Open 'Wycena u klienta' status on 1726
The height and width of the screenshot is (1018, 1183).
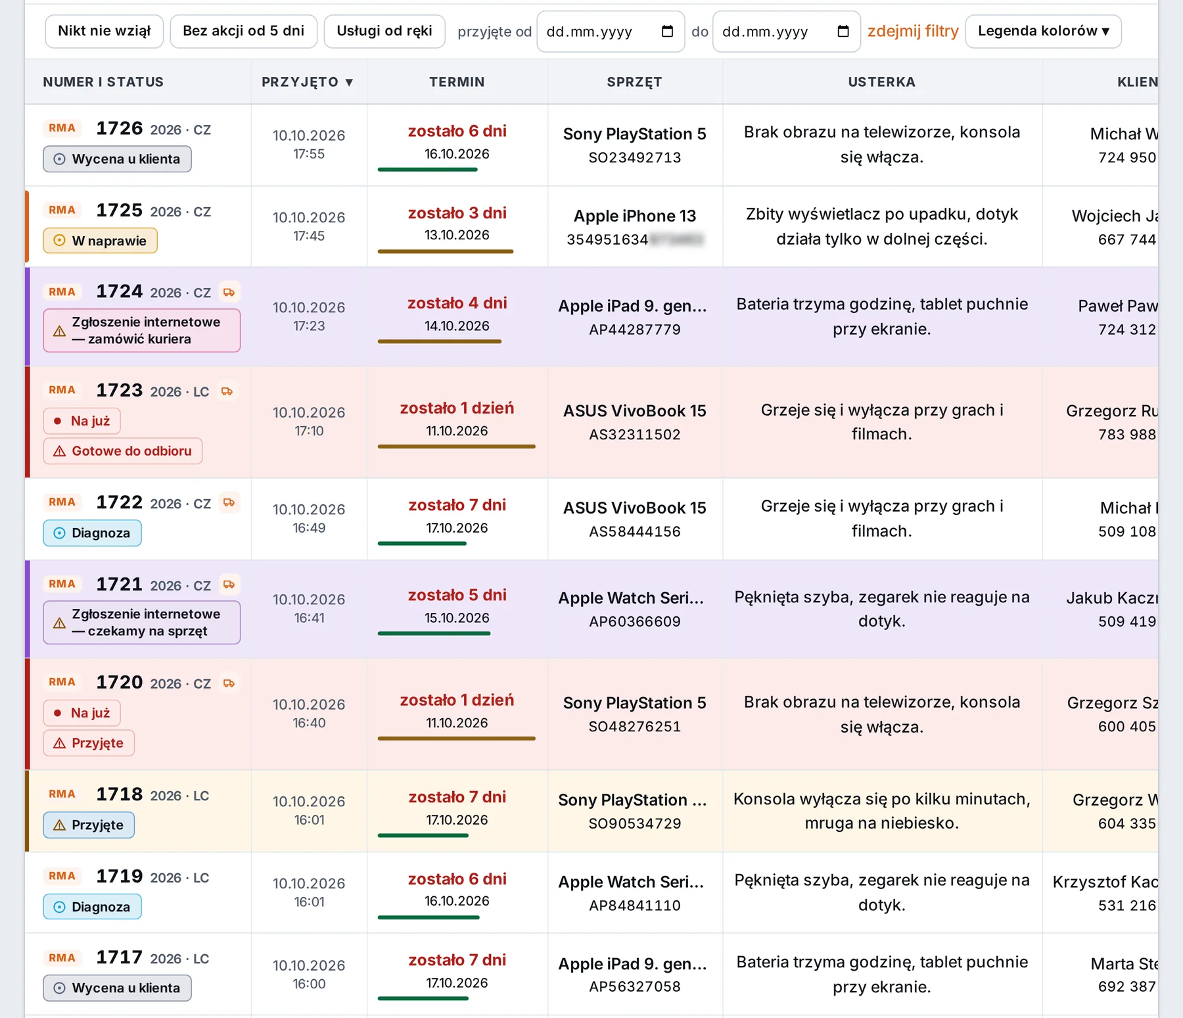coord(117,159)
